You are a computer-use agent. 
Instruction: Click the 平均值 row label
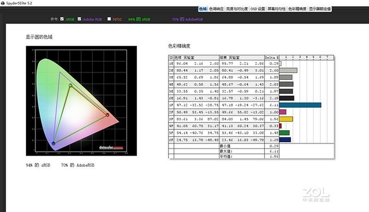click(x=226, y=156)
